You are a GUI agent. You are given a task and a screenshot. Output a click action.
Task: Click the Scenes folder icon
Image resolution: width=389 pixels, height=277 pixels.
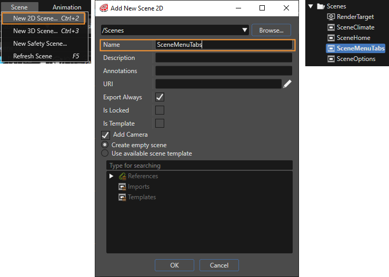click(321, 6)
